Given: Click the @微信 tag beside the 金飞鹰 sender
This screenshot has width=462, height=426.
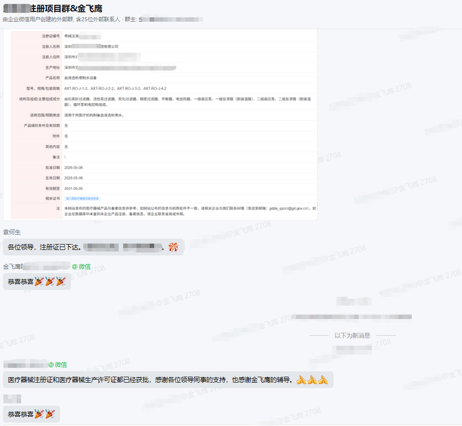Looking at the screenshot, I should [81, 266].
